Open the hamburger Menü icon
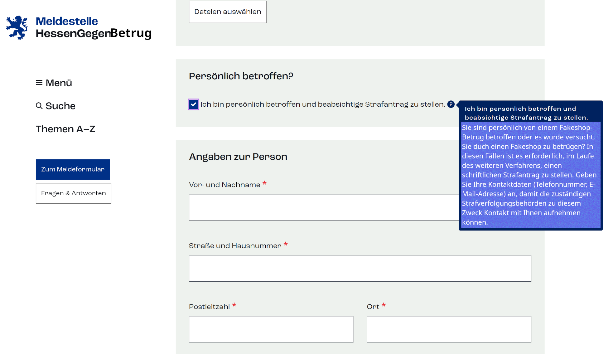 [x=39, y=83]
